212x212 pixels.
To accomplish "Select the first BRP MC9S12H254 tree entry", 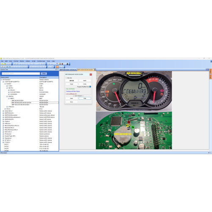I will click(x=17, y=100).
